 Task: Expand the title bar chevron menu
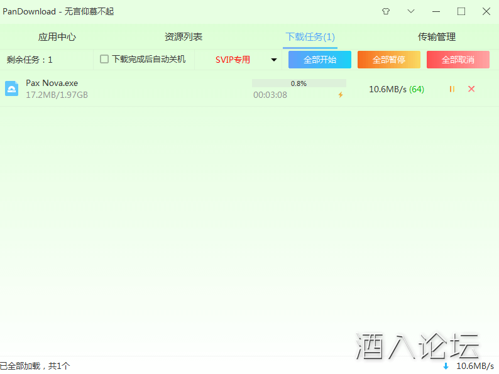[x=411, y=11]
